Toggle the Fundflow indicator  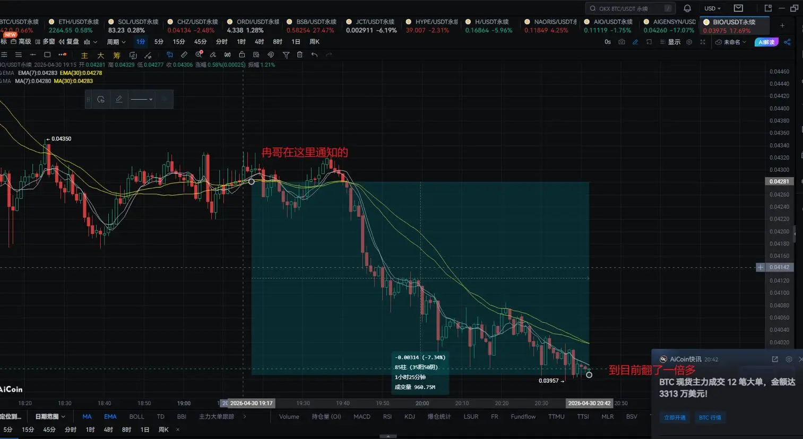coord(523,417)
